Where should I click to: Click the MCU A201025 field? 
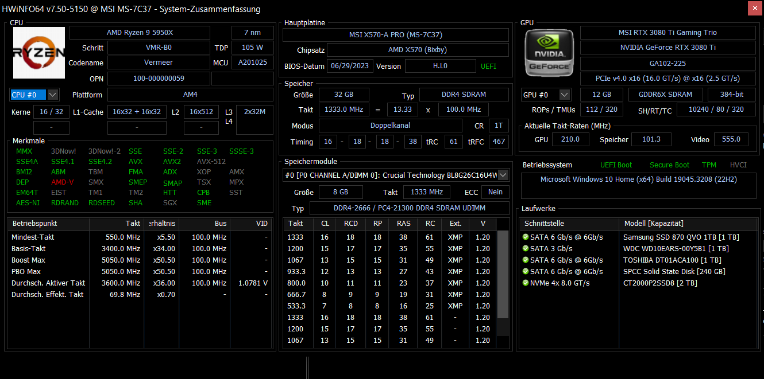click(x=252, y=62)
